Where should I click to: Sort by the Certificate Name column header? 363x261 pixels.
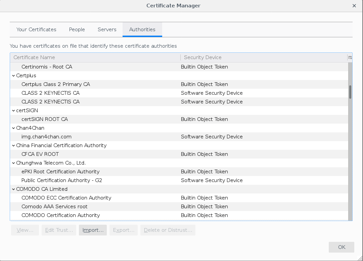coord(95,57)
